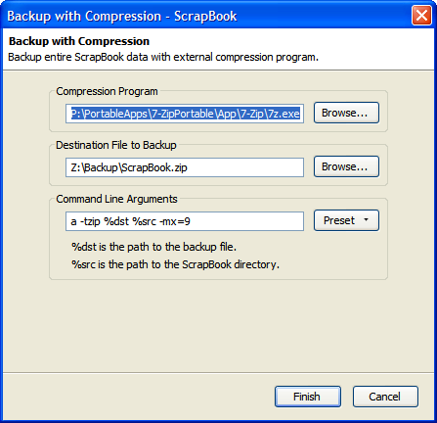Open the Preset dropdown menu

pyautogui.click(x=346, y=220)
